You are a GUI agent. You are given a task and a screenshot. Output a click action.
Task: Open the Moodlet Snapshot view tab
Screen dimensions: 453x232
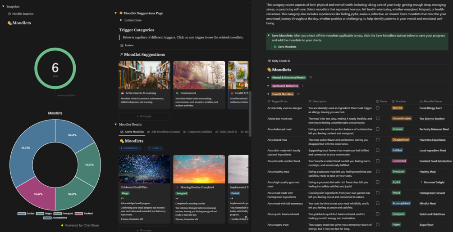pyautogui.click(x=21, y=13)
